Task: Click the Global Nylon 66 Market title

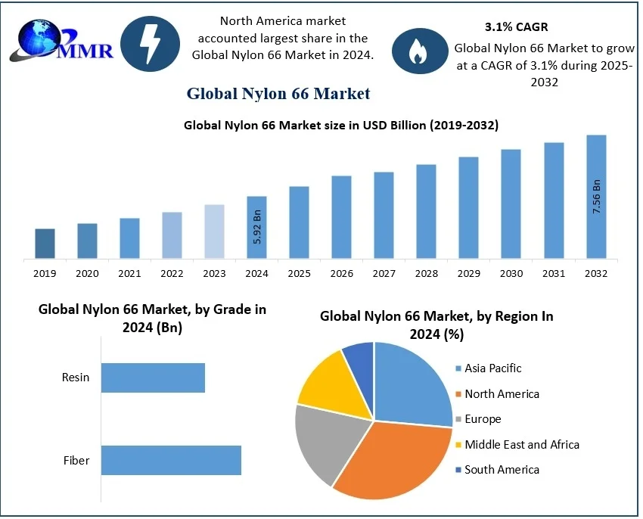Action: tap(278, 93)
